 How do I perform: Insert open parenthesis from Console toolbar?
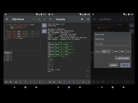(x=64, y=82)
